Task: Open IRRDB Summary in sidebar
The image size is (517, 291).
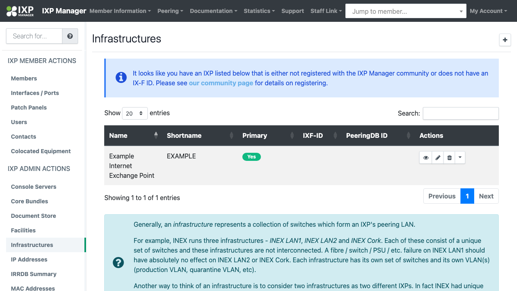Action: click(34, 274)
